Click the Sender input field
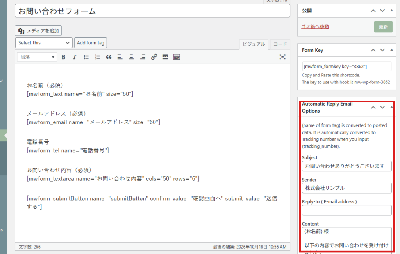 pyautogui.click(x=347, y=188)
